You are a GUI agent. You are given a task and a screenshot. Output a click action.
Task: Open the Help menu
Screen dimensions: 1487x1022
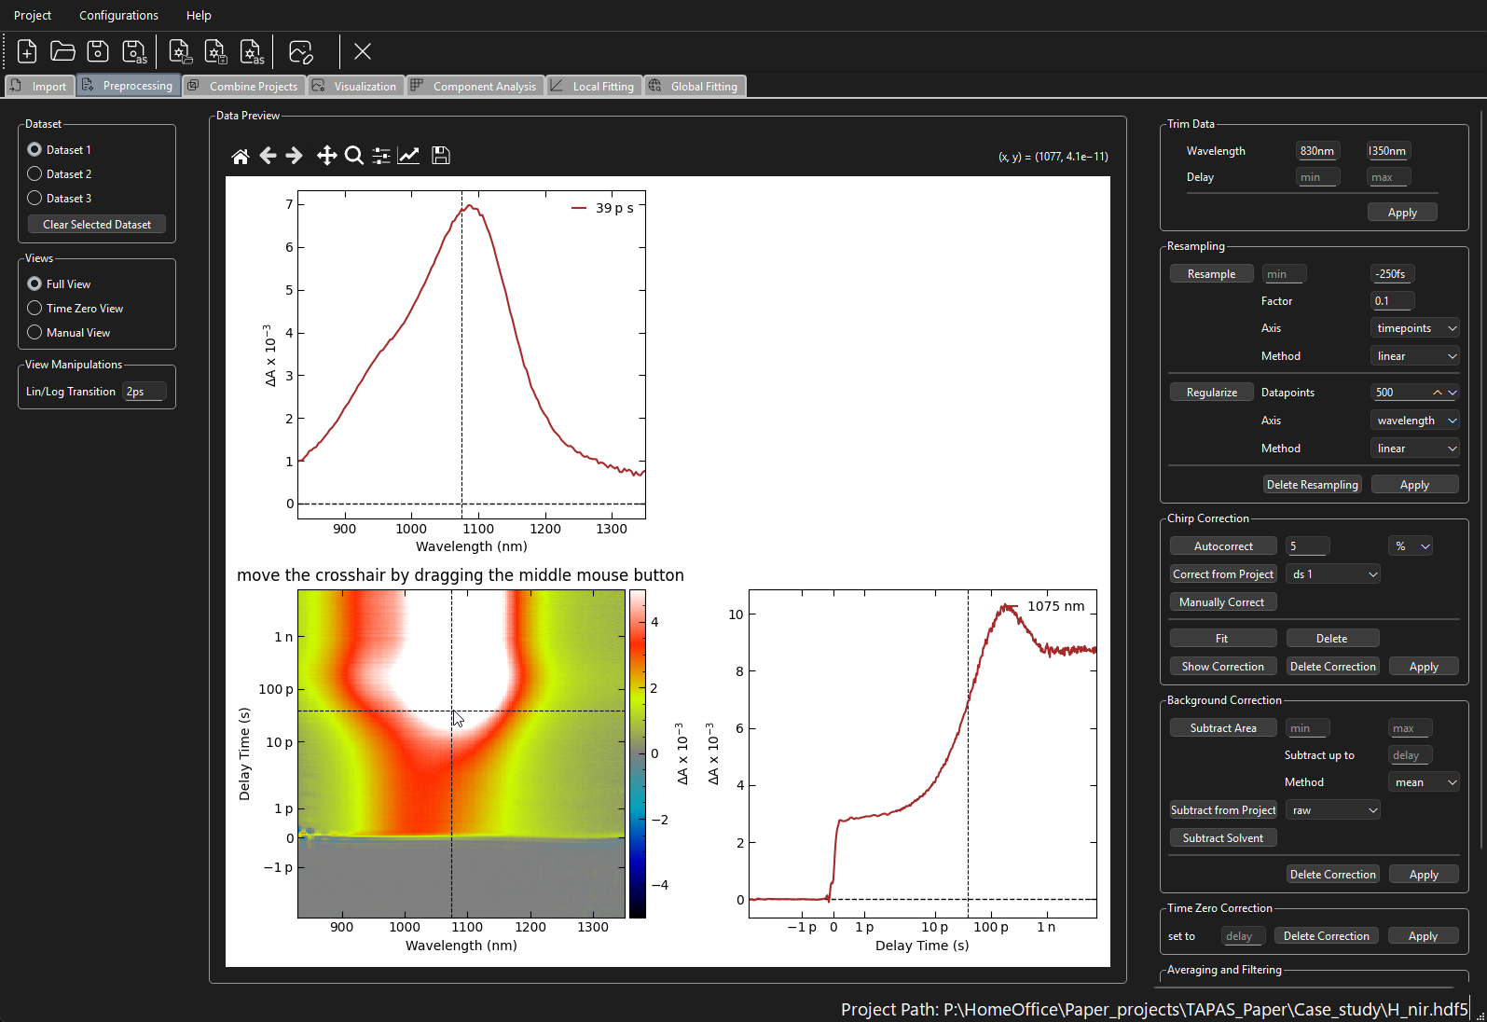pyautogui.click(x=199, y=15)
